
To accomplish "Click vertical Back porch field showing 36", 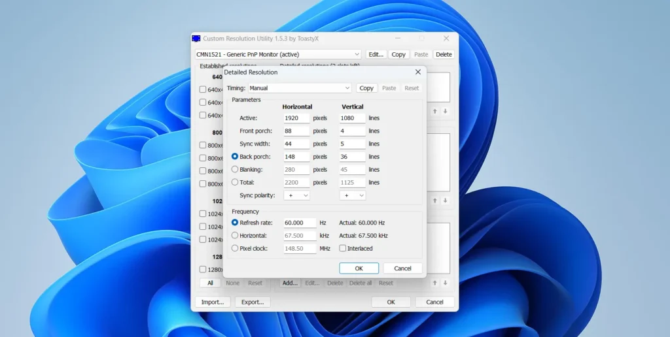I will point(353,157).
